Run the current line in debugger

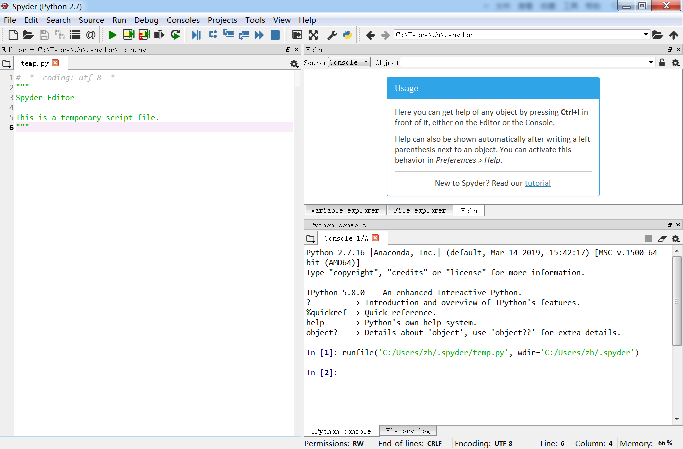[x=213, y=34]
